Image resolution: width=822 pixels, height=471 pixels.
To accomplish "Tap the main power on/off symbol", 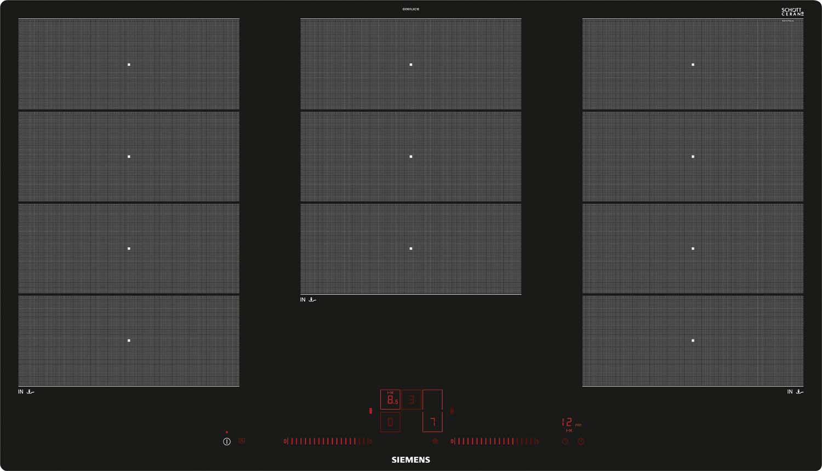I will click(x=227, y=441).
